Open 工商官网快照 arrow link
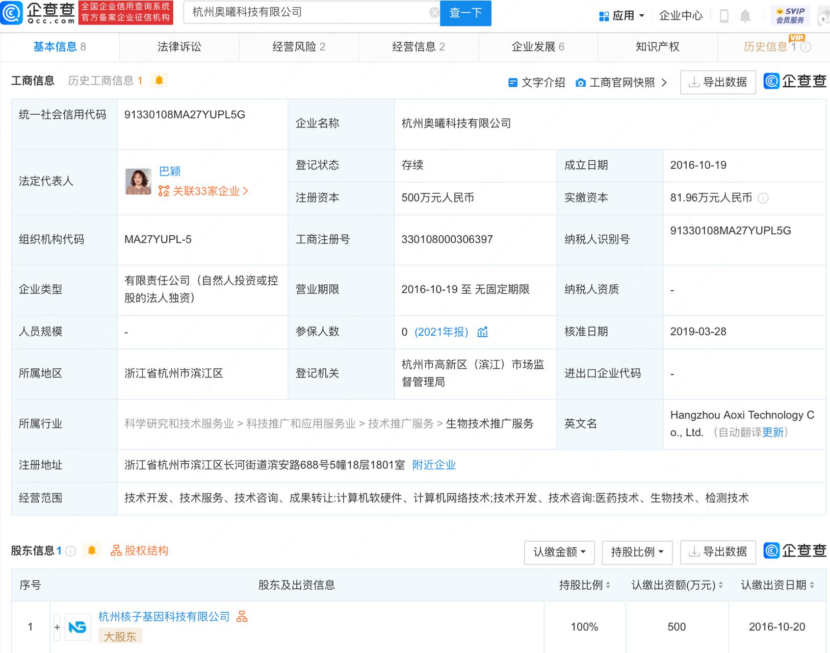The height and width of the screenshot is (653, 830). [x=664, y=83]
